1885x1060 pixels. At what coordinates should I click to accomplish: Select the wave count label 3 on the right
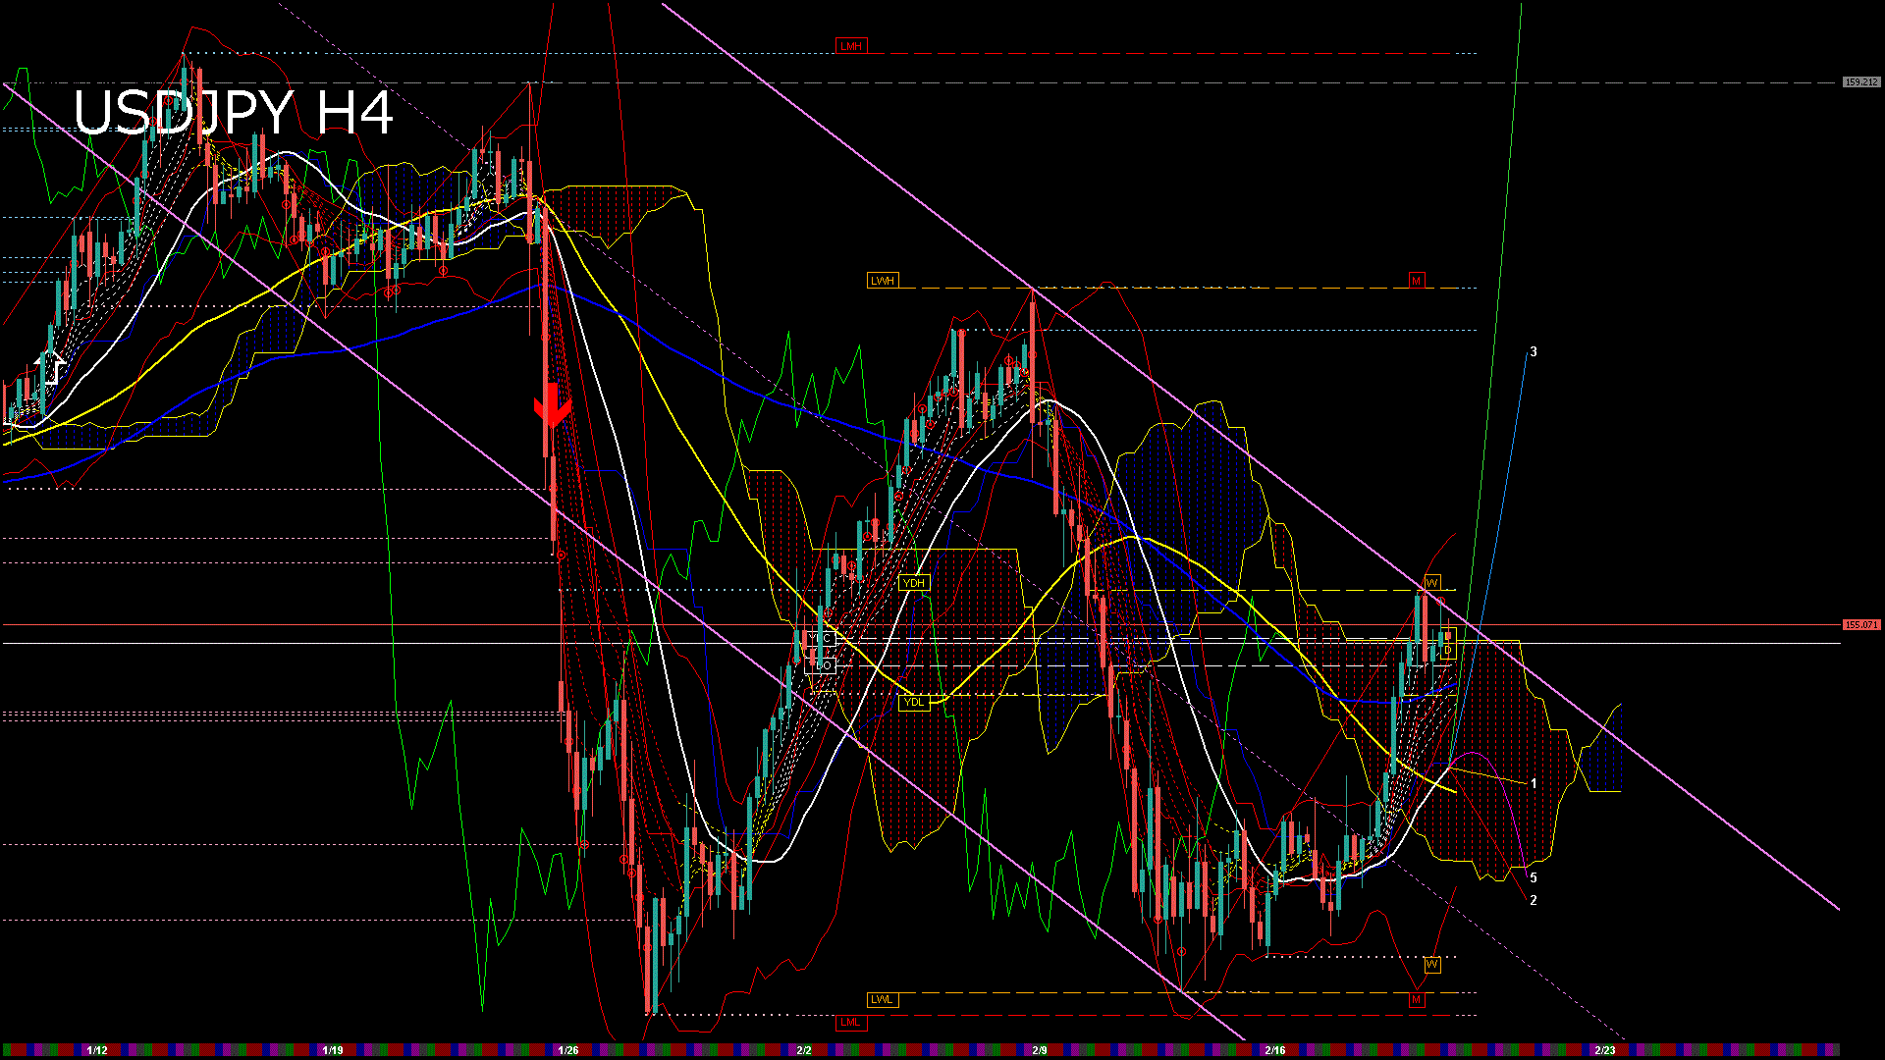(x=1534, y=350)
